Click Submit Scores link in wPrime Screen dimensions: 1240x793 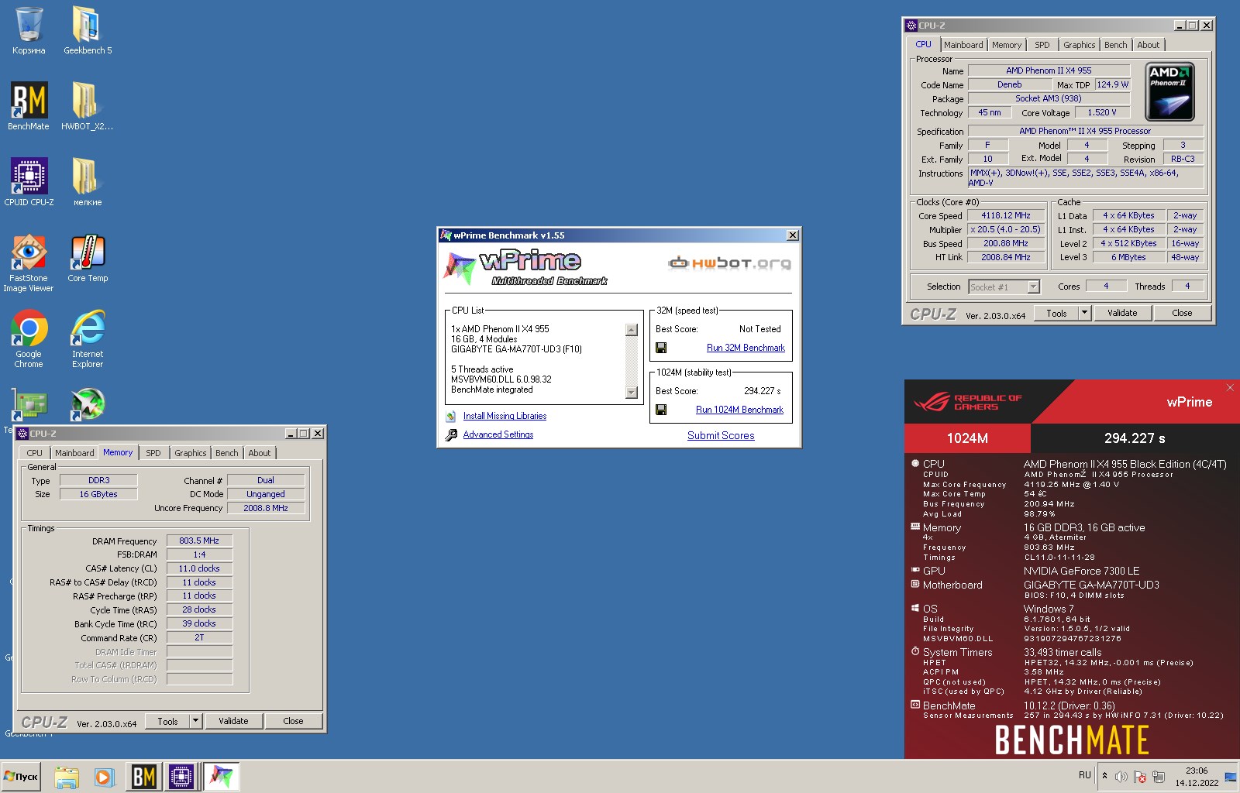tap(721, 435)
